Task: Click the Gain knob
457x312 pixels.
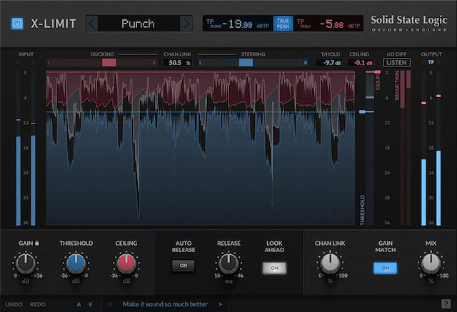Action: tap(26, 263)
